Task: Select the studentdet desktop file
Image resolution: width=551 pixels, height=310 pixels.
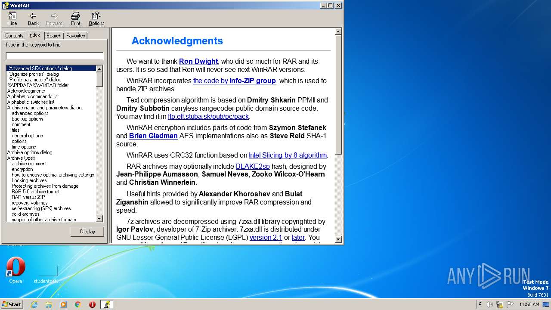Action: pos(47,273)
